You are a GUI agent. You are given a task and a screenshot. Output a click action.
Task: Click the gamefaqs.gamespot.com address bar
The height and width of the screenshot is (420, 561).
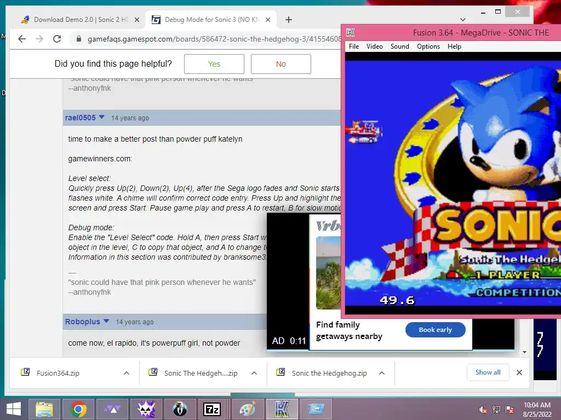click(214, 39)
